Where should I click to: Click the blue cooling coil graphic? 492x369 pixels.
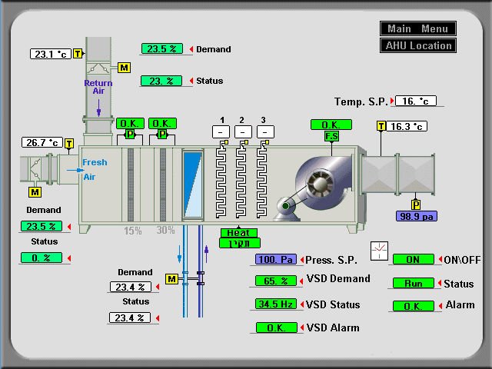(193, 184)
